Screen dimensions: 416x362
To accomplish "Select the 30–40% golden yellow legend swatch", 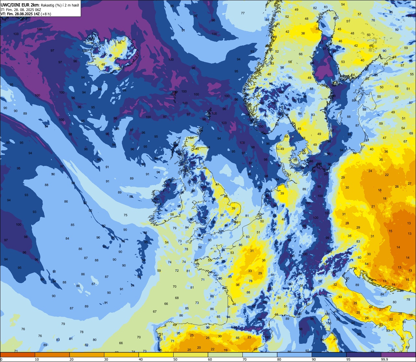I will (121, 355).
